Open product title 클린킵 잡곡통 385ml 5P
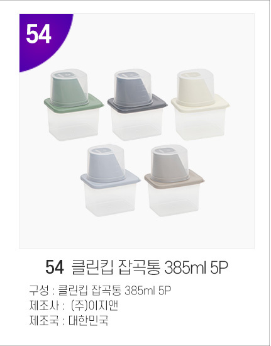 click(x=150, y=267)
